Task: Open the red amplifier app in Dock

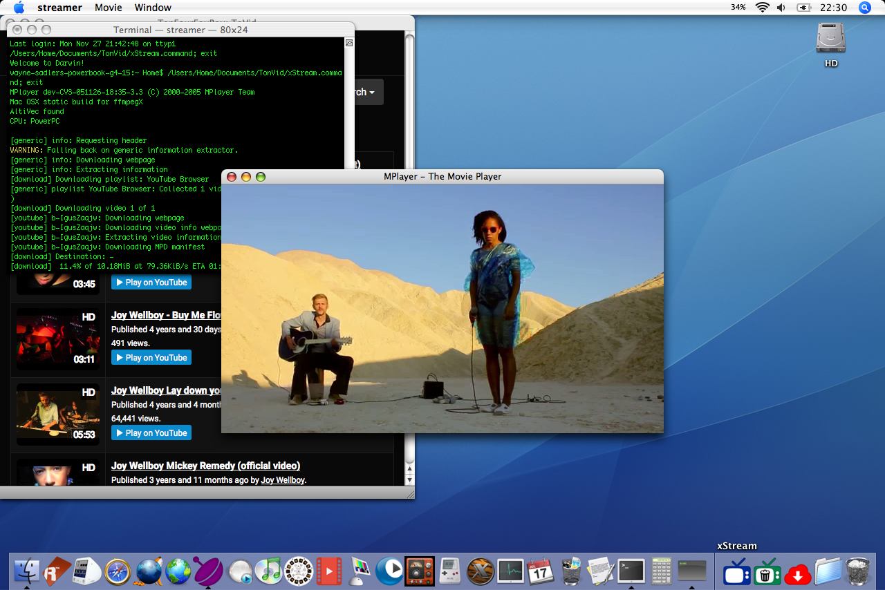Action: tap(420, 571)
